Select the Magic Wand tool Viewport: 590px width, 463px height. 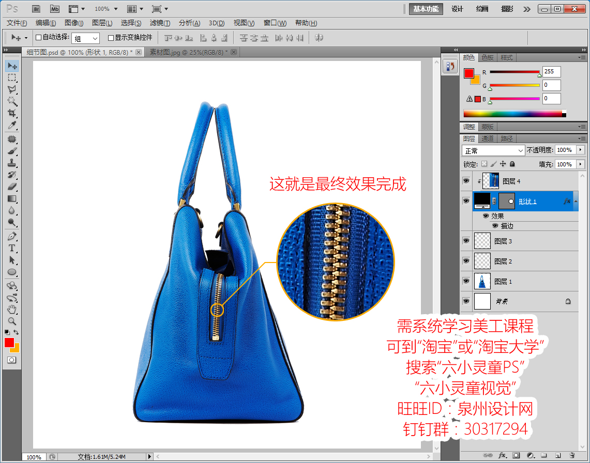tap(12, 101)
